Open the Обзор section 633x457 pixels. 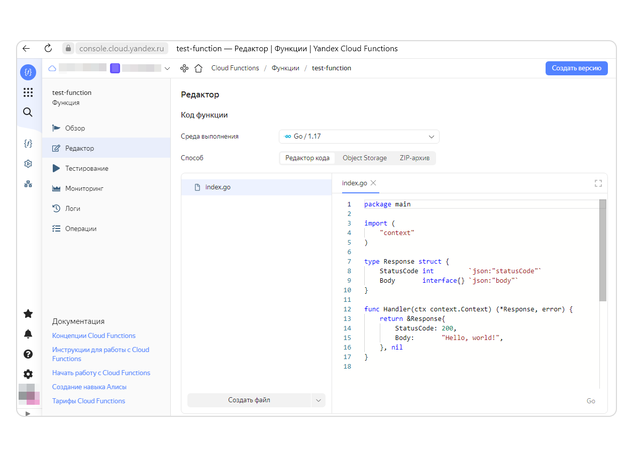107,128
